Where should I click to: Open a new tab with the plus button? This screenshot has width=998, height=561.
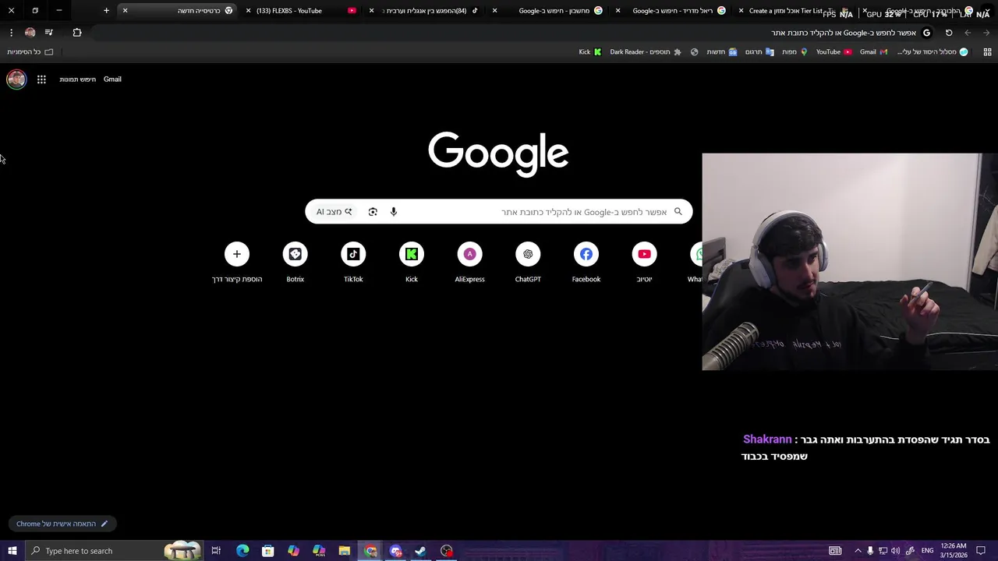106,11
